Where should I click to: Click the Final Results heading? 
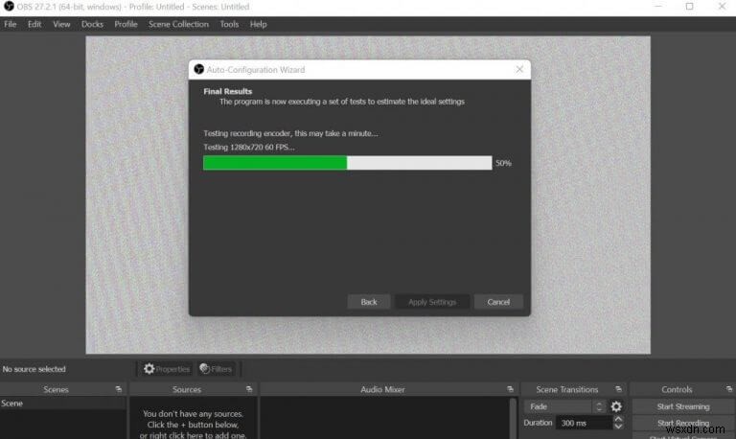228,92
